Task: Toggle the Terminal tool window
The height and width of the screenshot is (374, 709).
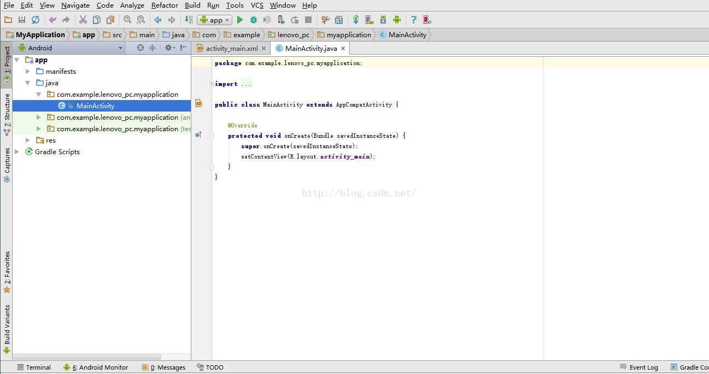Action: tap(34, 367)
